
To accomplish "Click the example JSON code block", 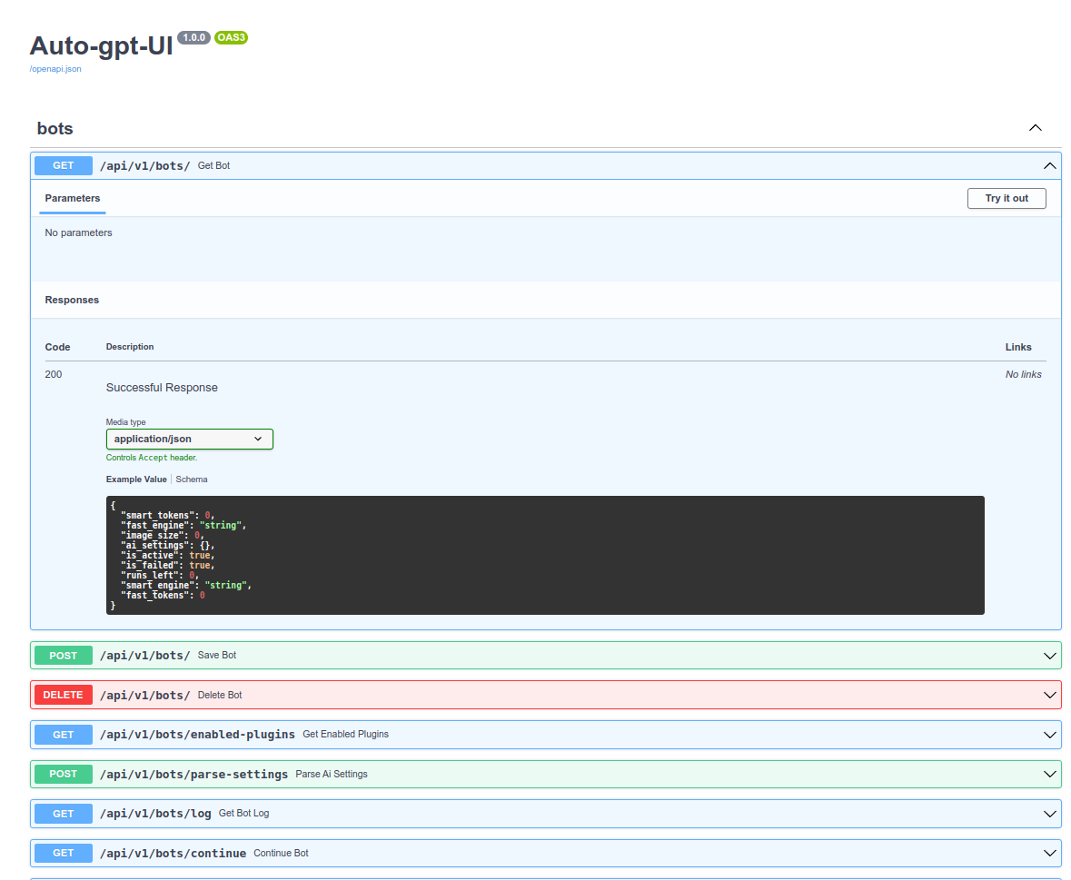I will pyautogui.click(x=545, y=555).
